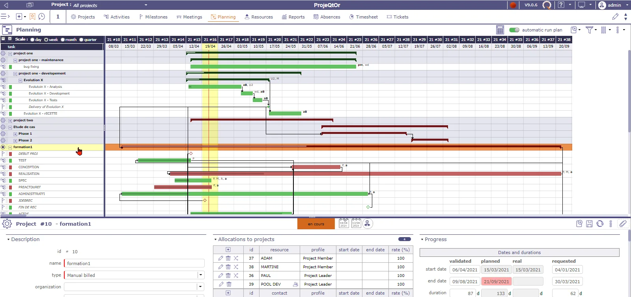Click the refresh icon in the project detail toolbar
Viewport: 631px width, 297px height.
coord(600,224)
